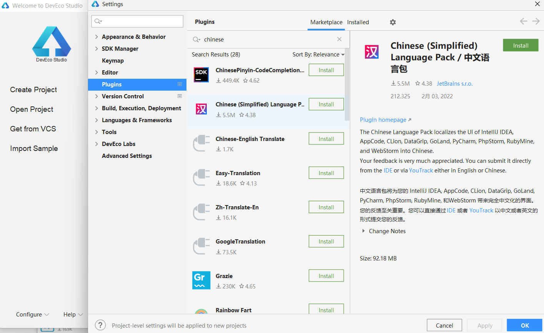Expand Version Control settings node
Viewport: 544px width, 333px height.
96,96
